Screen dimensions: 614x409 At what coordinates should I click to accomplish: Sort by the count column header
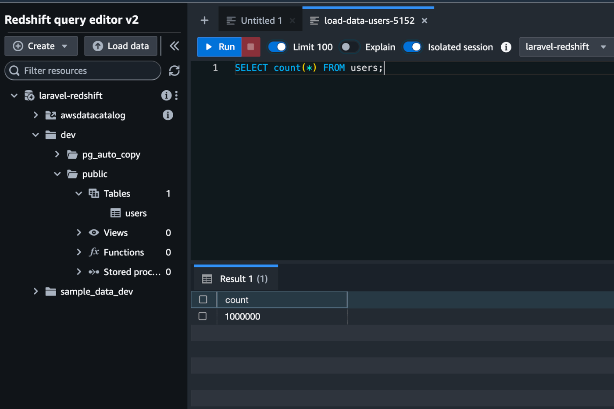(282, 299)
